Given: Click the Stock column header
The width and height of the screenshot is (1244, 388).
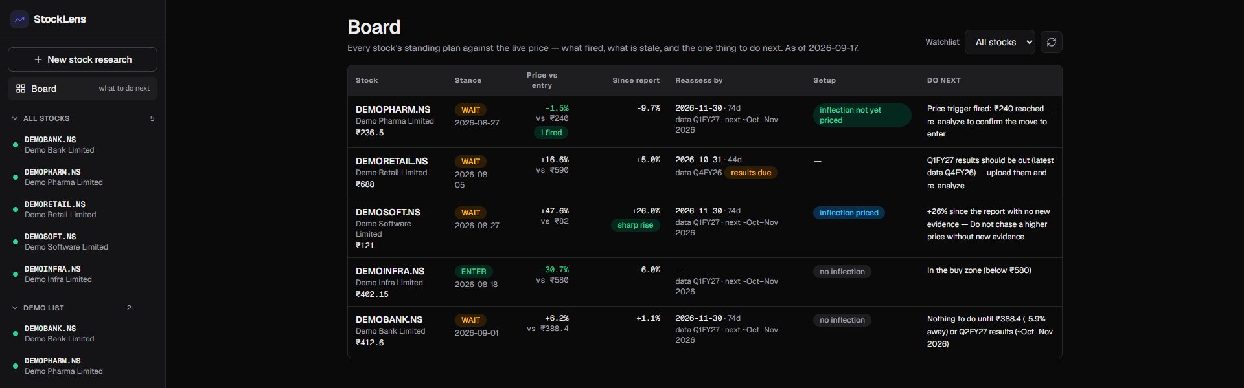Looking at the screenshot, I should pos(367,80).
